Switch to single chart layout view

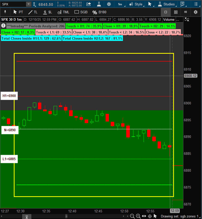click(166, 12)
